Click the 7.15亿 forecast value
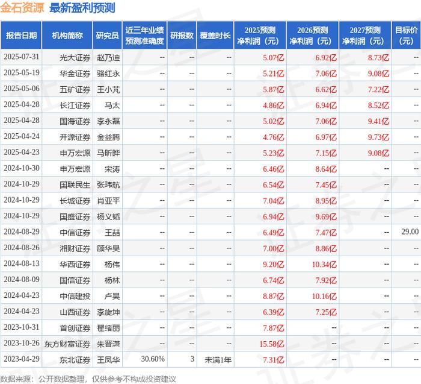Image resolution: width=421 pixels, height=384 pixels. pyautogui.click(x=326, y=153)
